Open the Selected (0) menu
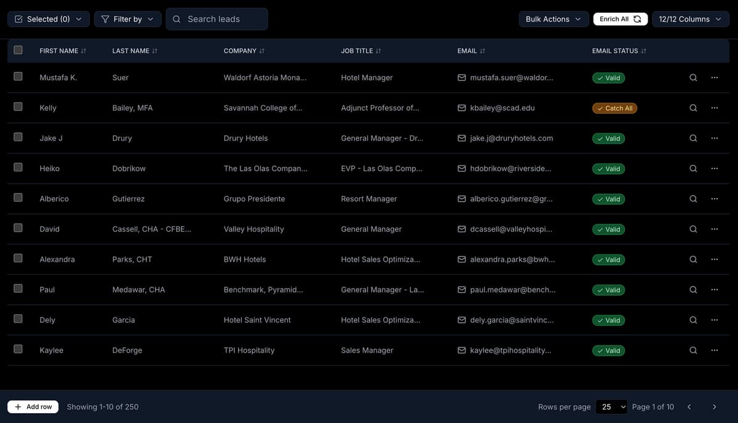The height and width of the screenshot is (423, 738). (48, 19)
